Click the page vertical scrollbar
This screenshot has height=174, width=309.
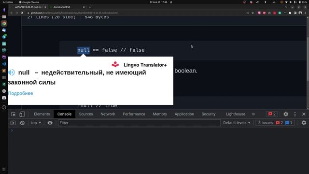(x=308, y=59)
